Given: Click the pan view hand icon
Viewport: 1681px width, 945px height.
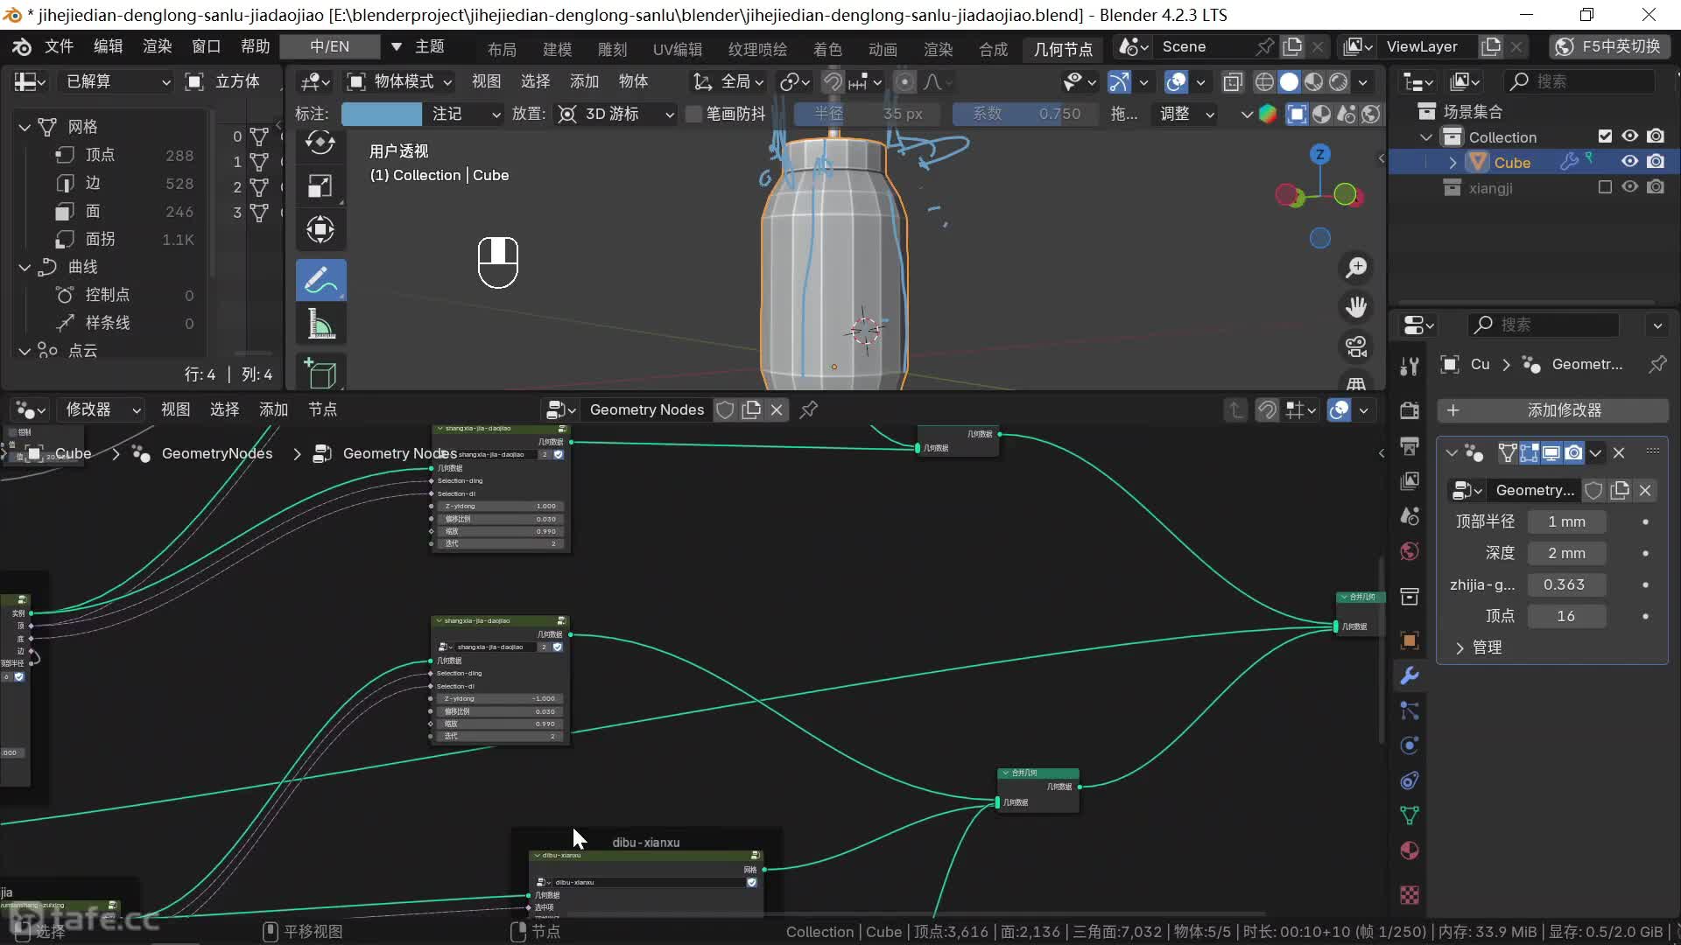Looking at the screenshot, I should tap(1356, 307).
